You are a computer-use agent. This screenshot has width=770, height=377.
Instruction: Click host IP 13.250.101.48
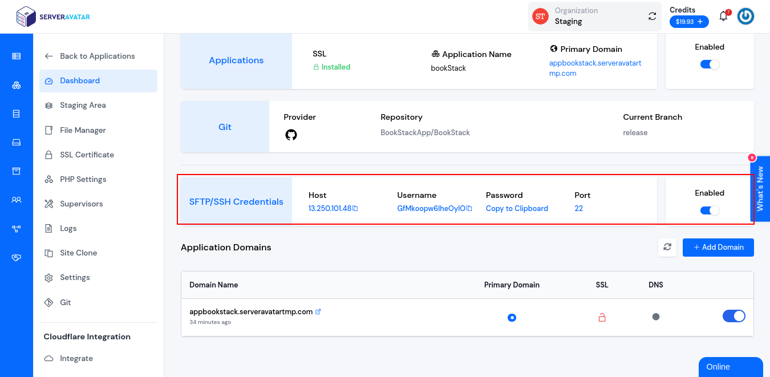click(330, 209)
